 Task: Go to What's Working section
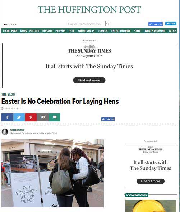[155, 31]
